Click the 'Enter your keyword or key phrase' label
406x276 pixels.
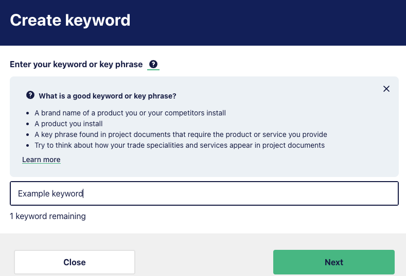click(x=76, y=64)
